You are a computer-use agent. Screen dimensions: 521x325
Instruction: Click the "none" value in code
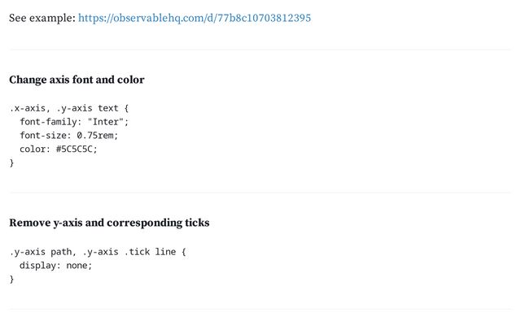tap(77, 266)
